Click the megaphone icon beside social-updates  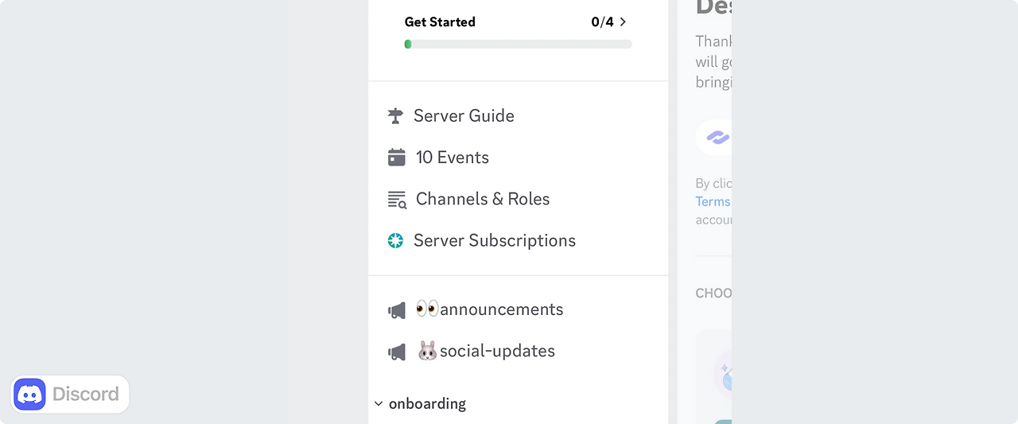[396, 352]
